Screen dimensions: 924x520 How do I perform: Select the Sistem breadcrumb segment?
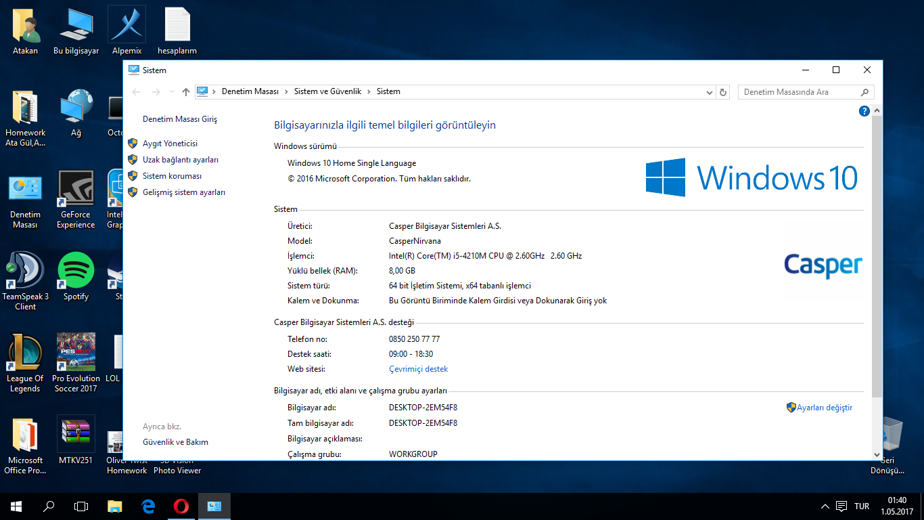click(388, 91)
